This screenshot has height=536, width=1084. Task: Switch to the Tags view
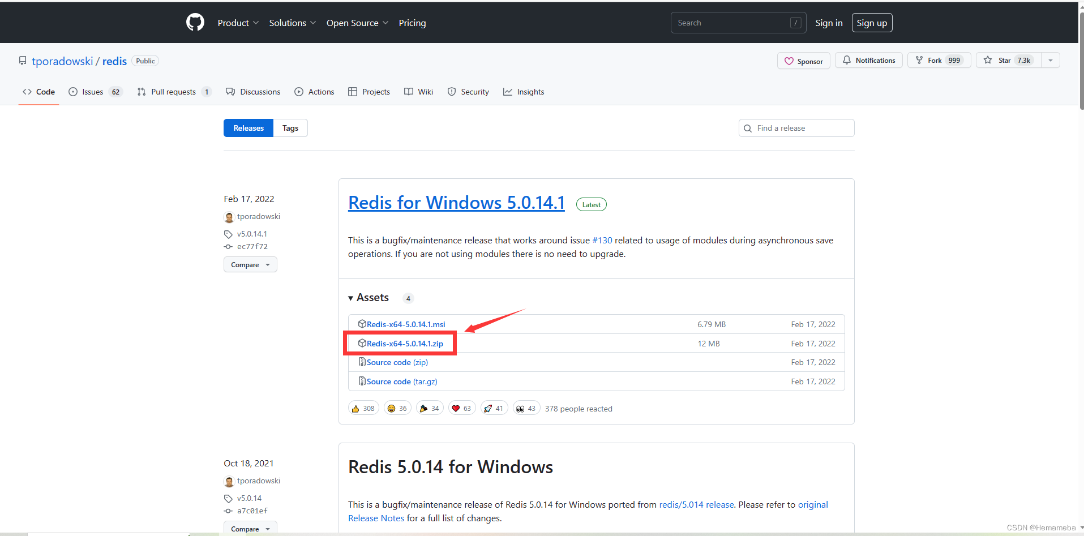click(x=290, y=128)
